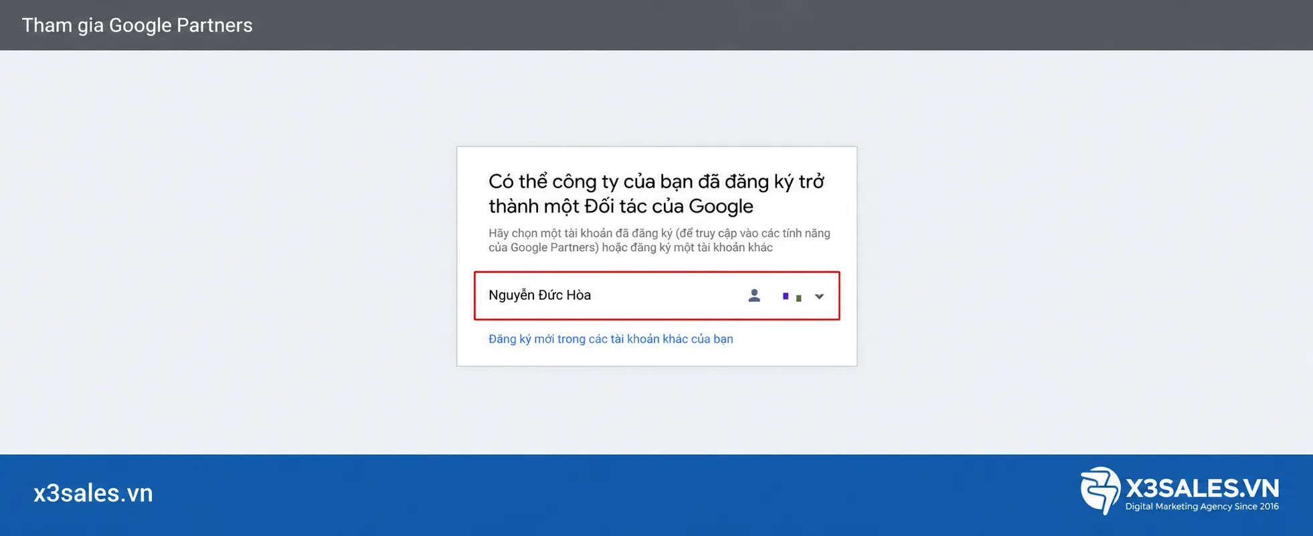Select the account name Nguyễn Đức Hòa
This screenshot has width=1313, height=536.
click(539, 295)
